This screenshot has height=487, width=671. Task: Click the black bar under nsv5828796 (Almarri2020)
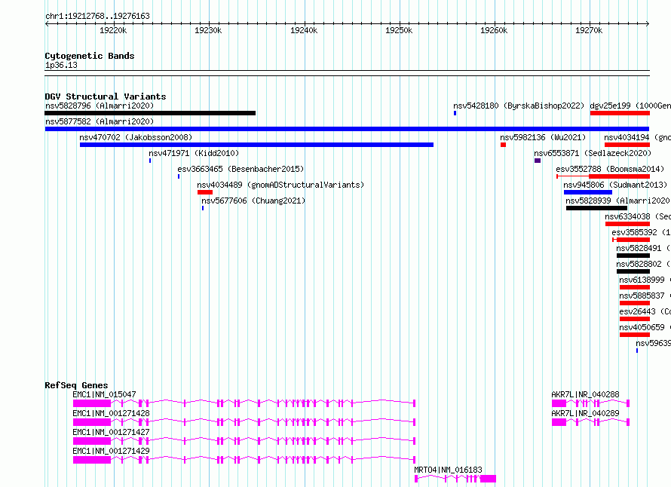[150, 113]
